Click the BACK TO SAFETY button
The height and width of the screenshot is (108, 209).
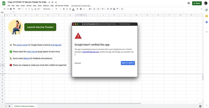pos(128,63)
